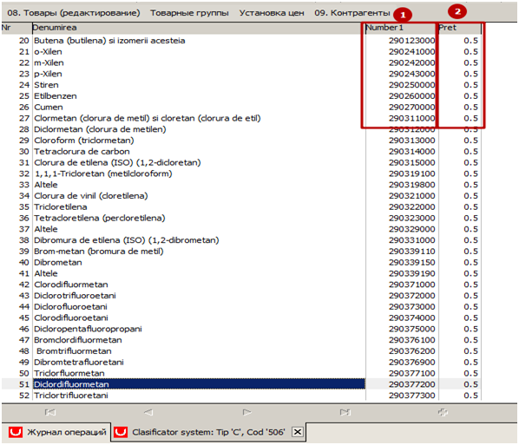Click red icon on Журнал операций tab
The height and width of the screenshot is (445, 519).
[16, 432]
